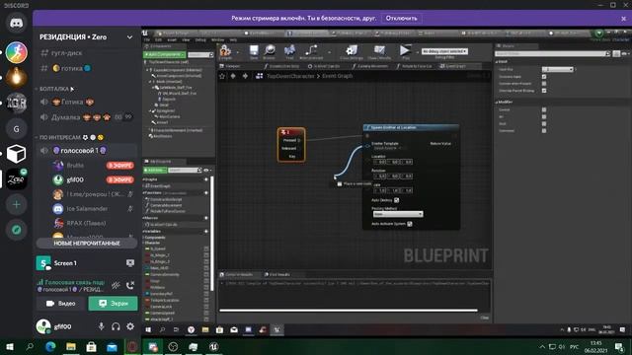Open Class Defaults from the toolbar

coord(379,51)
